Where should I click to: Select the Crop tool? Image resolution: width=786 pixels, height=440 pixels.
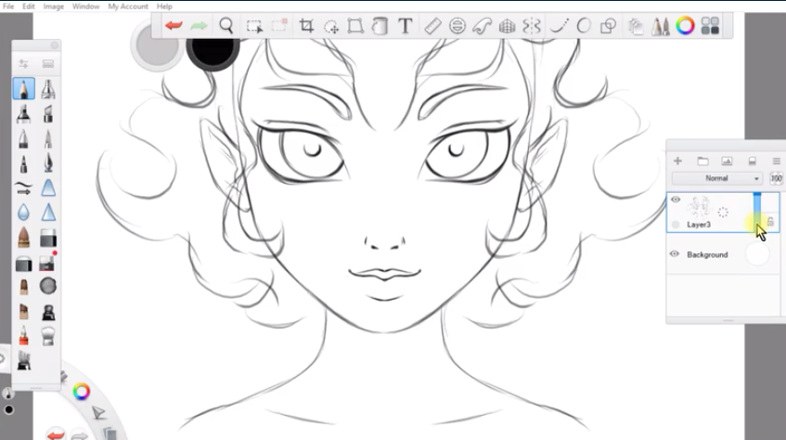pyautogui.click(x=306, y=26)
